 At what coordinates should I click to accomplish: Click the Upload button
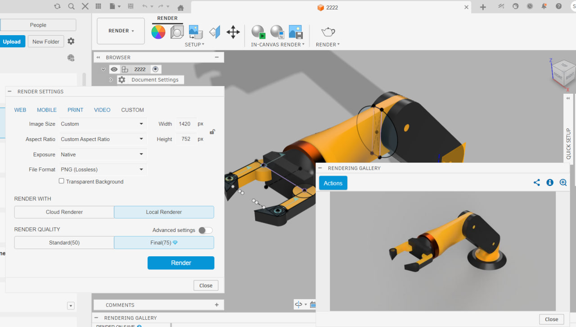pyautogui.click(x=12, y=41)
